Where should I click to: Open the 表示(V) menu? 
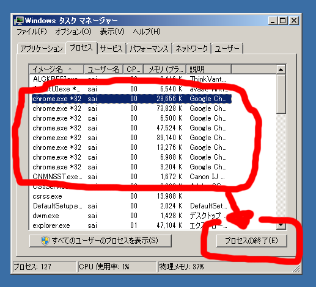point(112,32)
